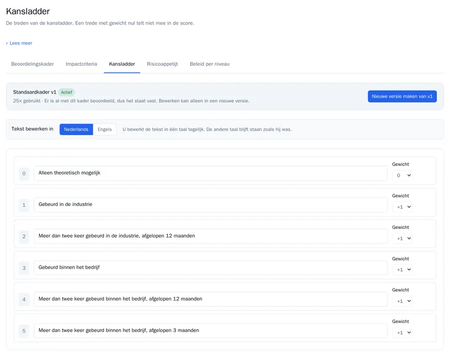Click the Standaardkader v1 title
450x356 pixels.
pos(34,92)
